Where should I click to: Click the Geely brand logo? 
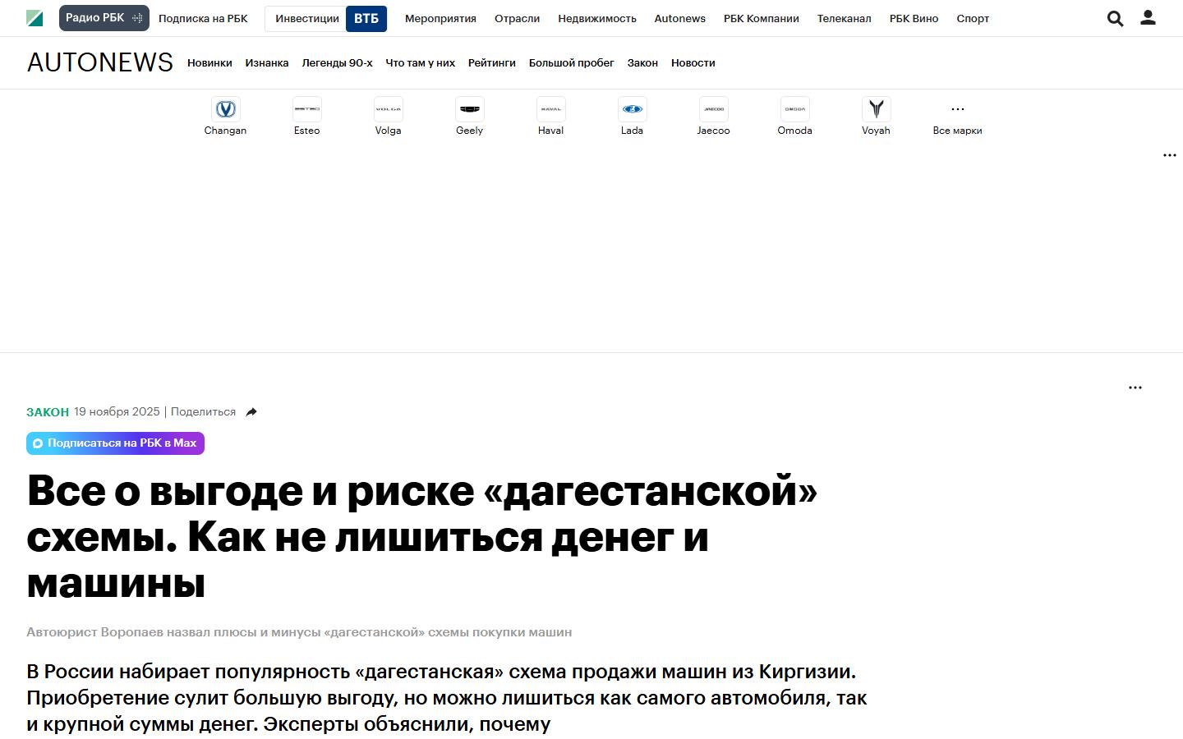coord(469,109)
